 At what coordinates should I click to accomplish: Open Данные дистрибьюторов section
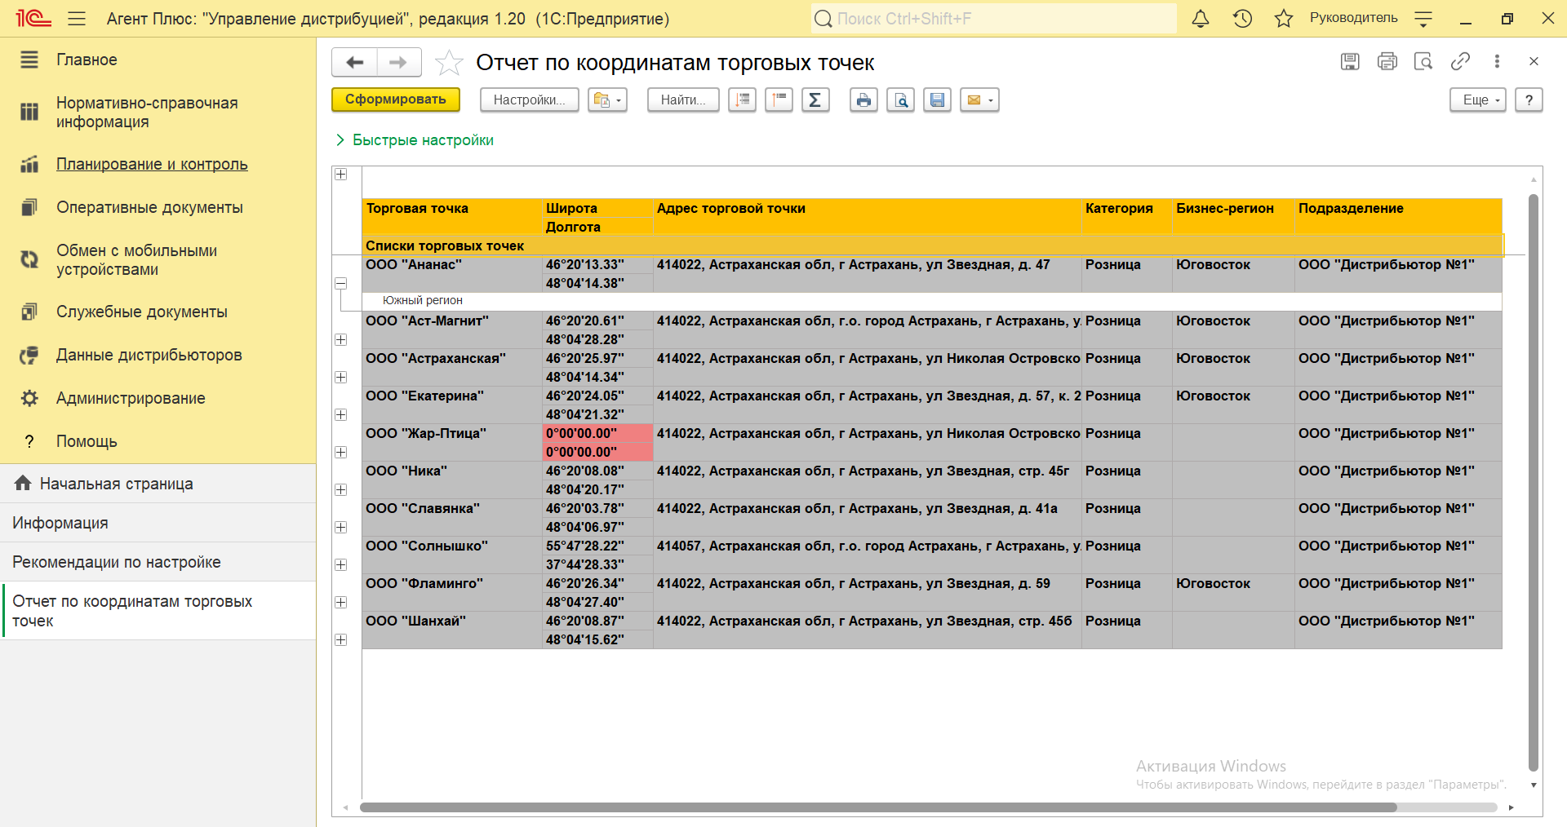158,355
